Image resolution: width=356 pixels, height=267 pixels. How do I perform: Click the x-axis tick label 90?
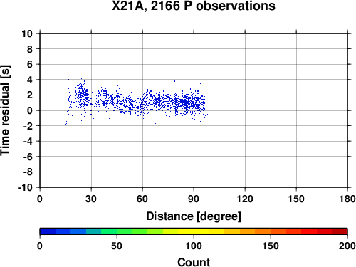click(x=194, y=199)
